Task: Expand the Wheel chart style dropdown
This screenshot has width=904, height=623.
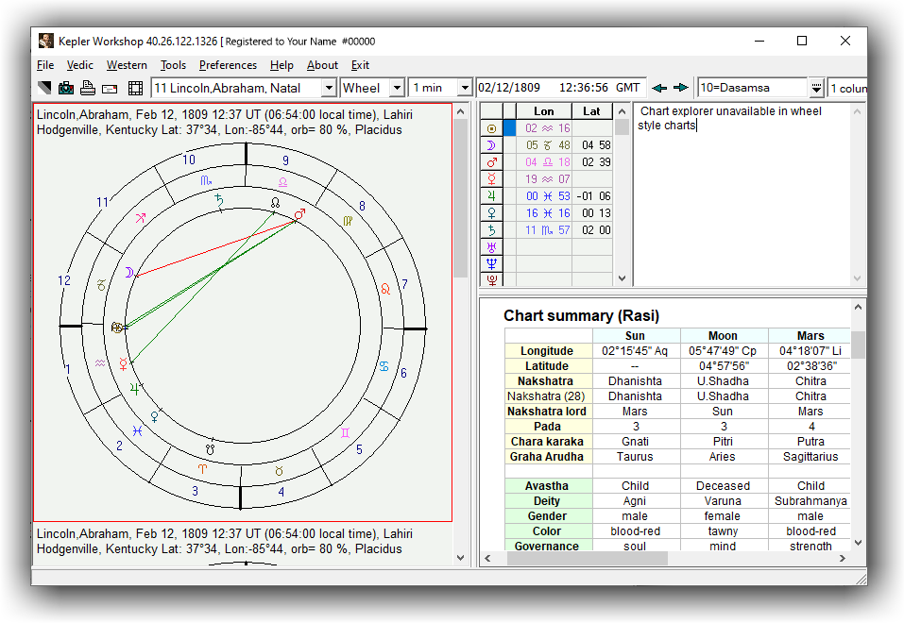Action: click(x=397, y=88)
